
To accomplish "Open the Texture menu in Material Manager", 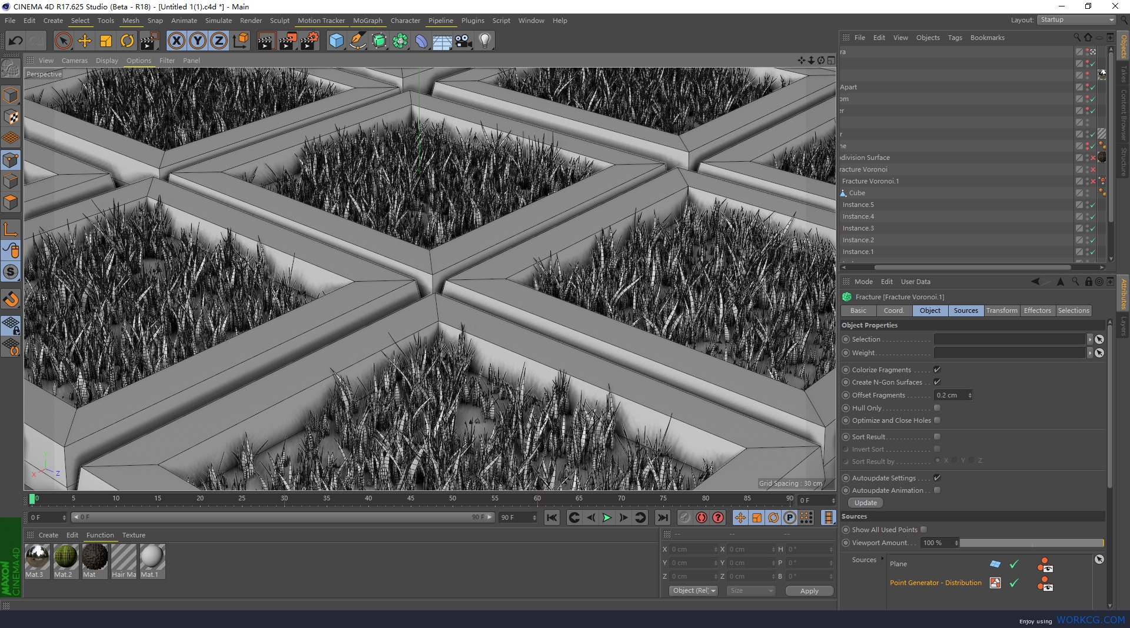I will click(x=134, y=535).
